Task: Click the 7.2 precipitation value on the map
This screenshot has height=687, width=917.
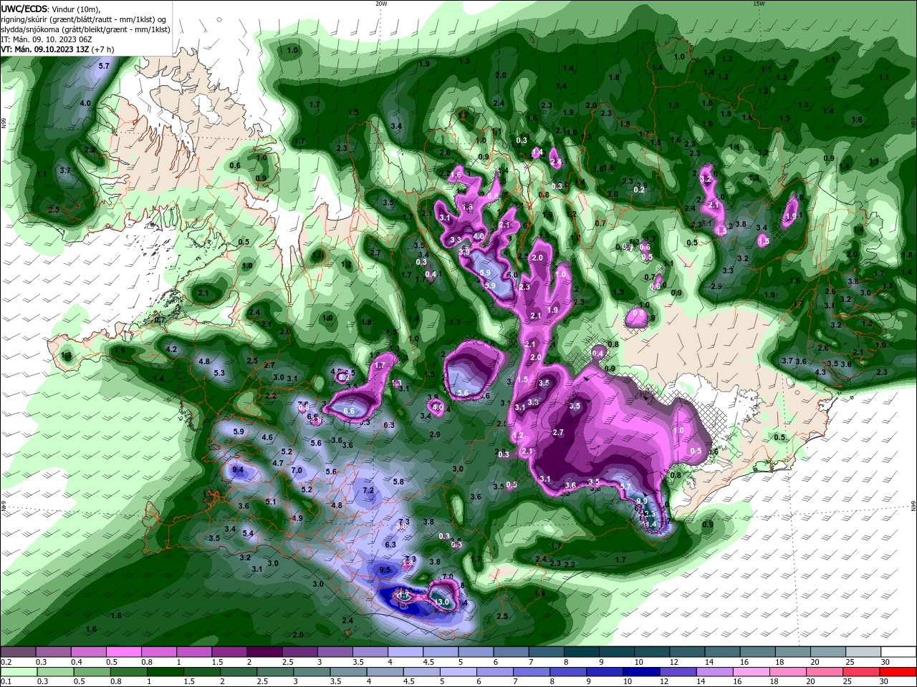Action: [369, 491]
